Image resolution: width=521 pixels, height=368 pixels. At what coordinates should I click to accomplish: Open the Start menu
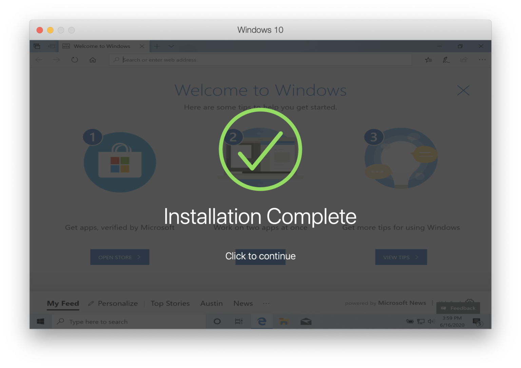(x=40, y=321)
